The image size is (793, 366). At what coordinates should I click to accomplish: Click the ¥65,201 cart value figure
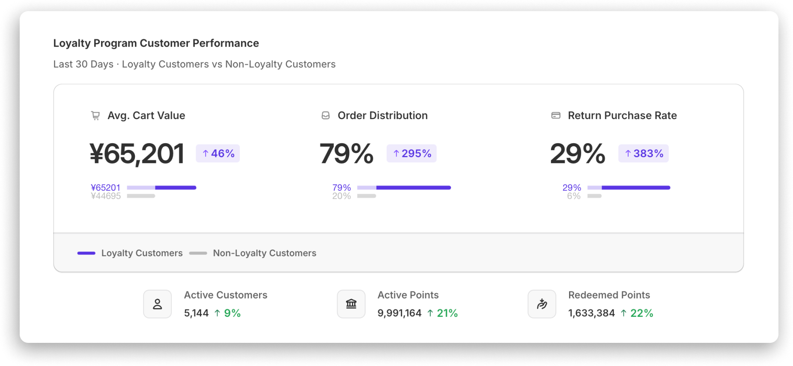tap(137, 153)
